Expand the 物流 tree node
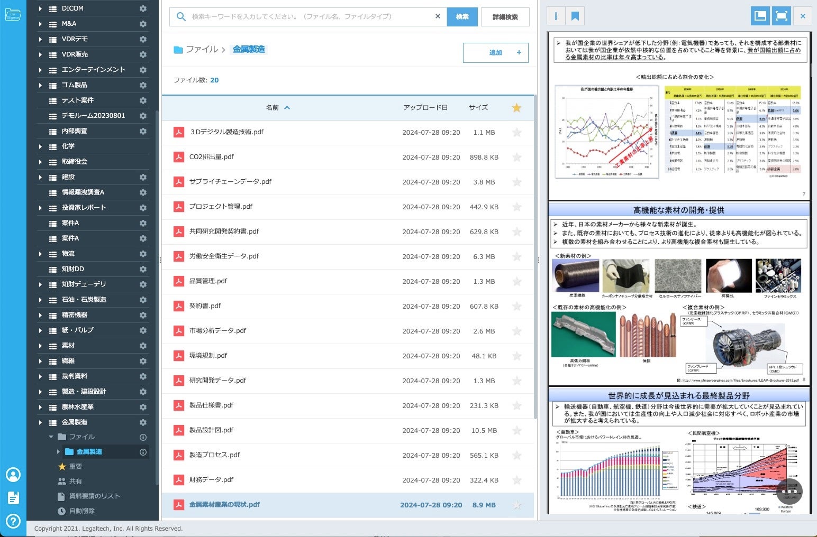This screenshot has width=817, height=537. [40, 254]
